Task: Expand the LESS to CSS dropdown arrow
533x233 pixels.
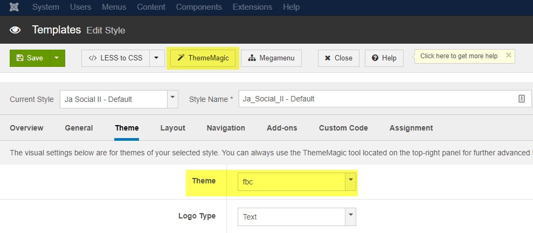Action: point(156,58)
